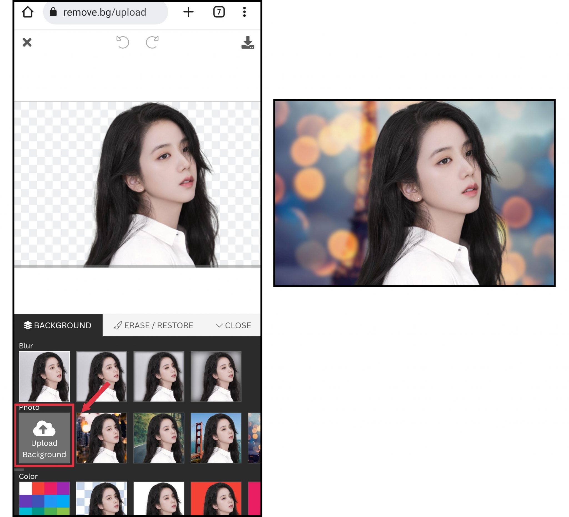
Task: Choose the red color background
Action: click(216, 498)
